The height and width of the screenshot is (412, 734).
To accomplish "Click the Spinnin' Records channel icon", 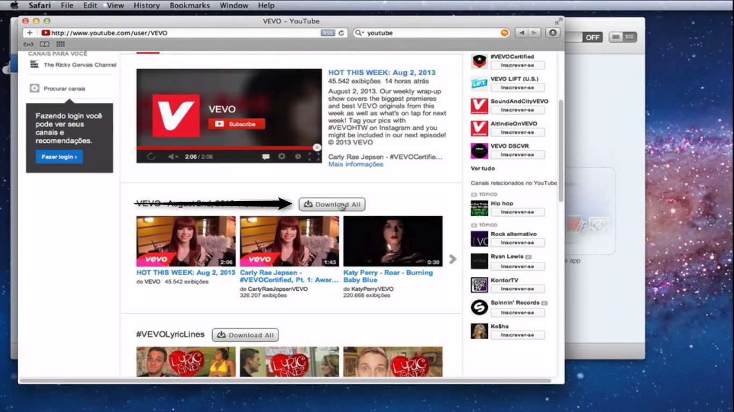I will tap(479, 307).
